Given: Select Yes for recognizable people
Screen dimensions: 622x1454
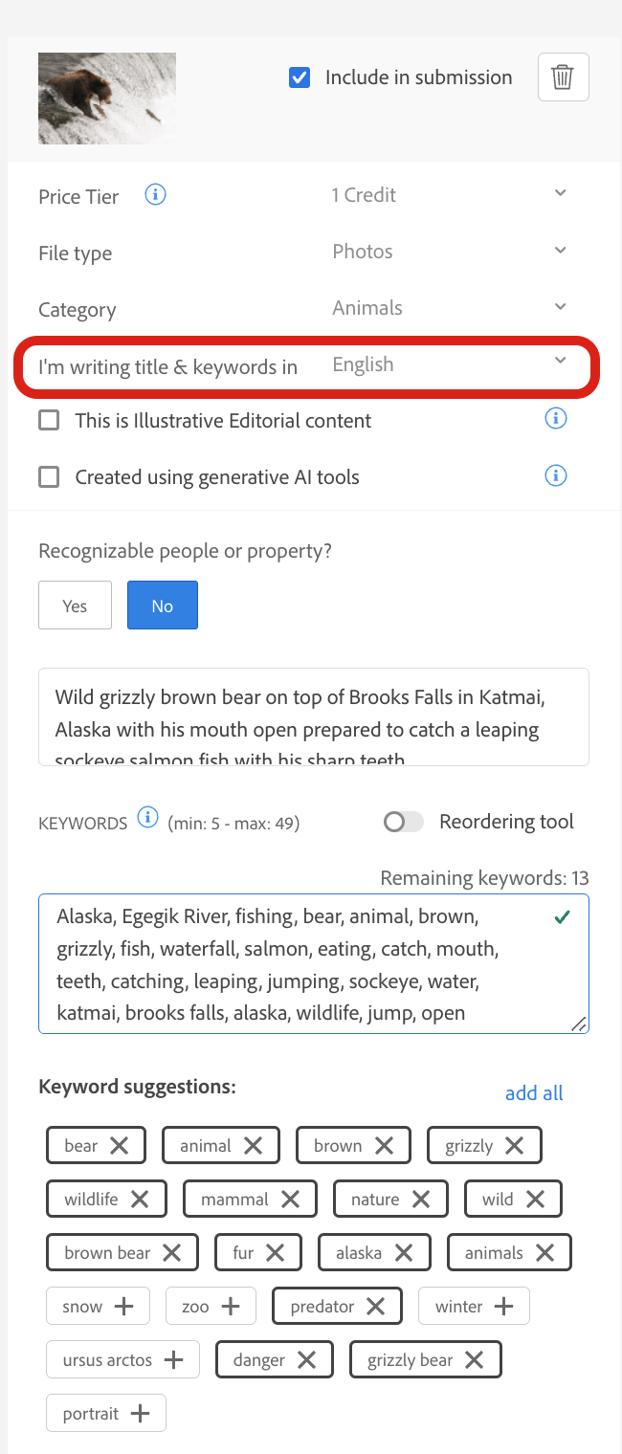Looking at the screenshot, I should point(75,606).
